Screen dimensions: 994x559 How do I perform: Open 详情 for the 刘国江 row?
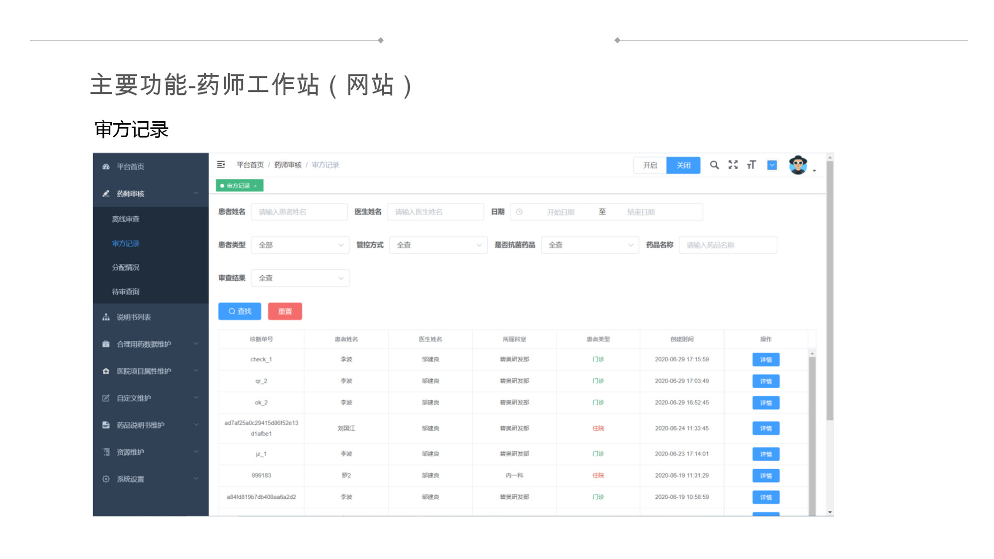point(766,428)
